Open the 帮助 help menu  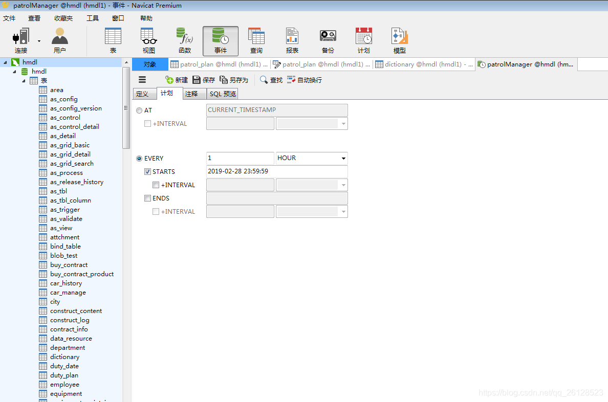(x=146, y=18)
